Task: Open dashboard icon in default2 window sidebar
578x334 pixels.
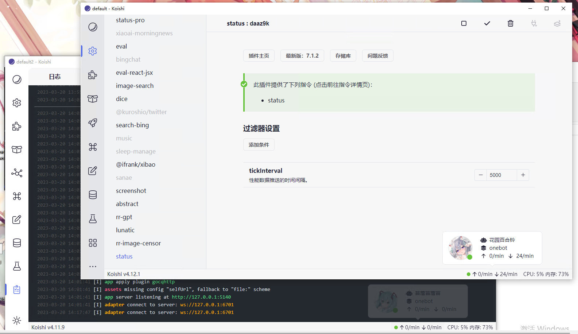Action: (17, 79)
